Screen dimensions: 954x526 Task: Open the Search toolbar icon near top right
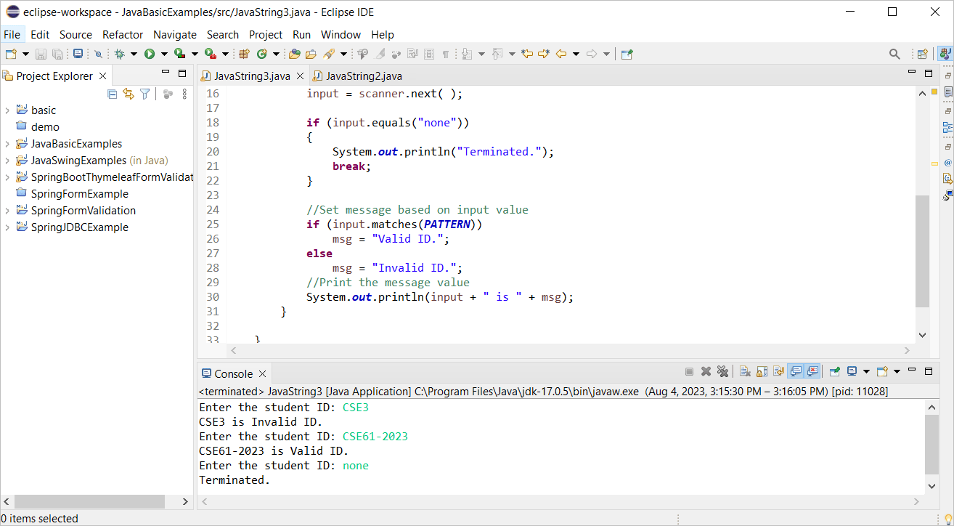(x=894, y=54)
